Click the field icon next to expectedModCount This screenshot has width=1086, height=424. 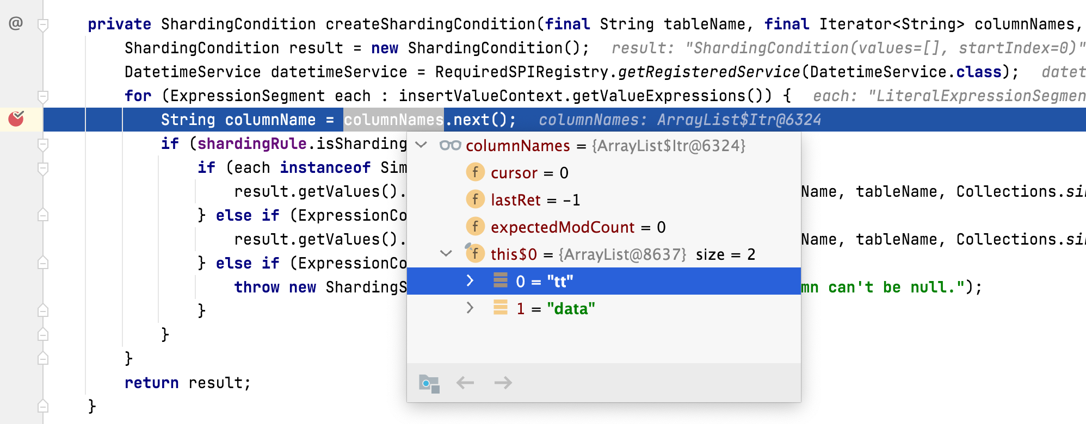[475, 227]
